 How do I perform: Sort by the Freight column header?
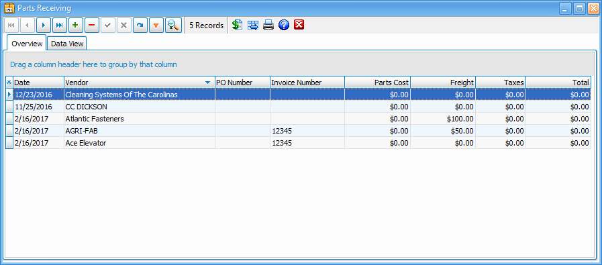click(x=443, y=83)
